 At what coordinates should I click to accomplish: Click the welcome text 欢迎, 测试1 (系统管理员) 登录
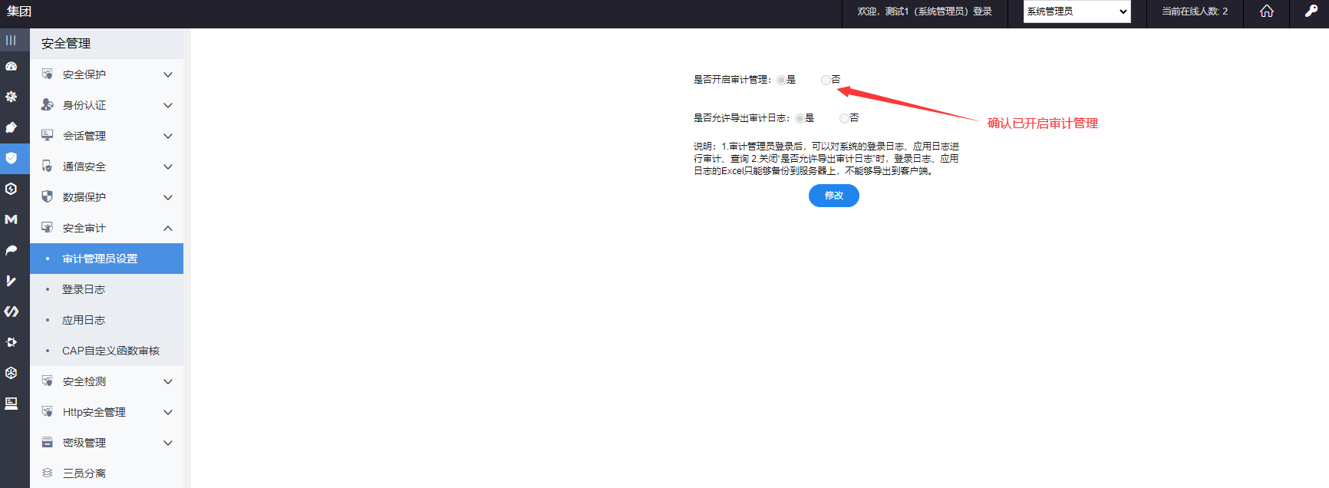coord(925,12)
